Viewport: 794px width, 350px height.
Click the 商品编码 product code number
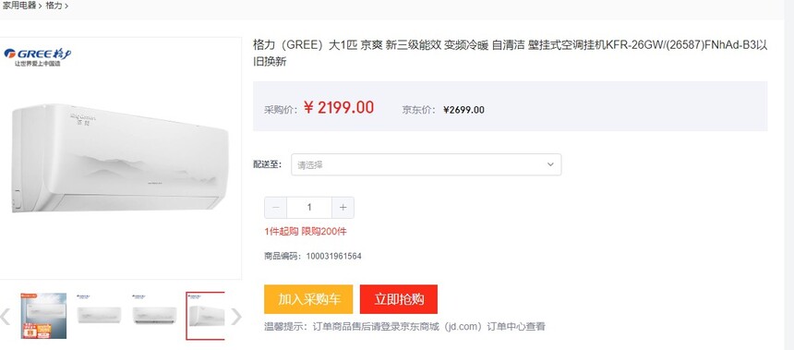click(x=333, y=257)
